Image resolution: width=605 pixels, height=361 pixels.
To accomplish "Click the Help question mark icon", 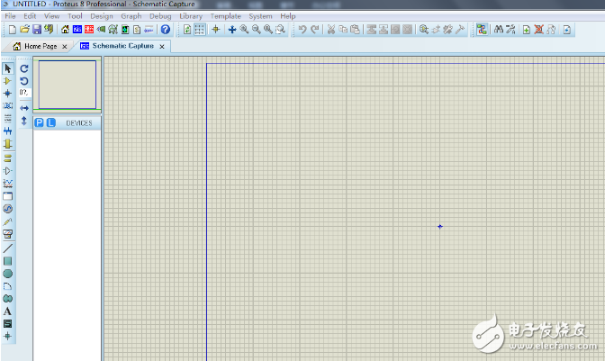I will (165, 30).
